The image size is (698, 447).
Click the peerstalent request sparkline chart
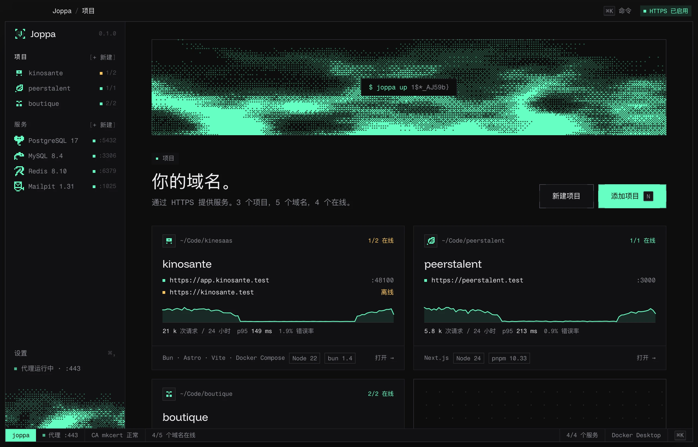click(x=540, y=315)
